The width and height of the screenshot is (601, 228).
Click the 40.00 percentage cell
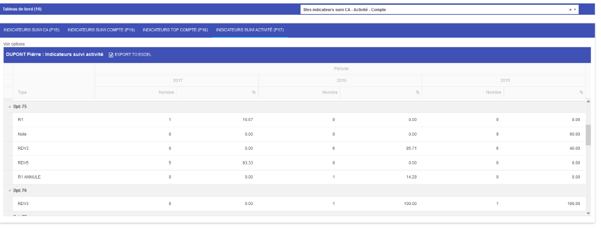click(x=575, y=149)
